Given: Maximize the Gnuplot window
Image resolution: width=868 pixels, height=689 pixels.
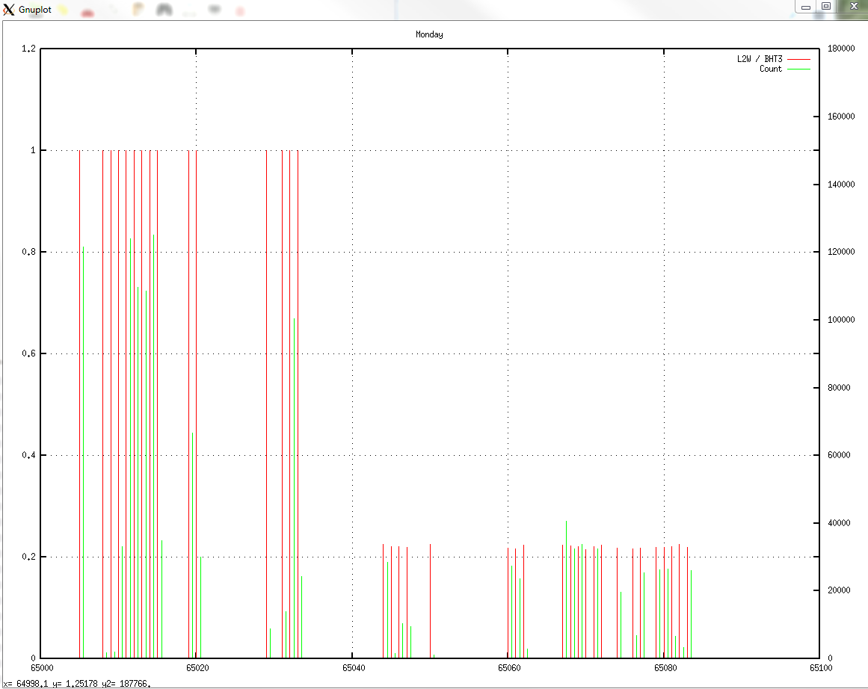Looking at the screenshot, I should [826, 6].
